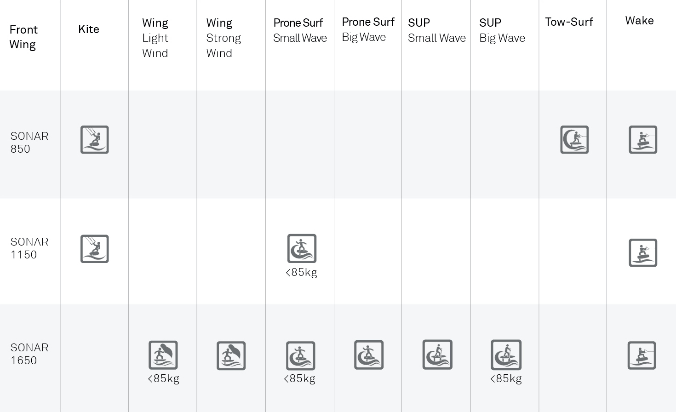Click the Kite icon for SONAR 850
Viewport: 676px width, 412px height.
95,140
